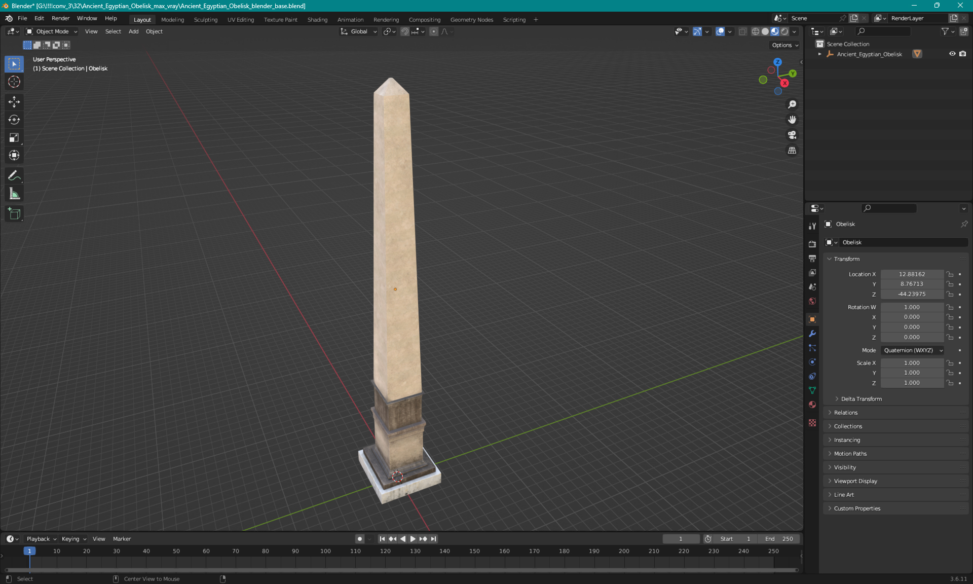Select the Scale tool icon
Image resolution: width=973 pixels, height=584 pixels.
[x=14, y=138]
